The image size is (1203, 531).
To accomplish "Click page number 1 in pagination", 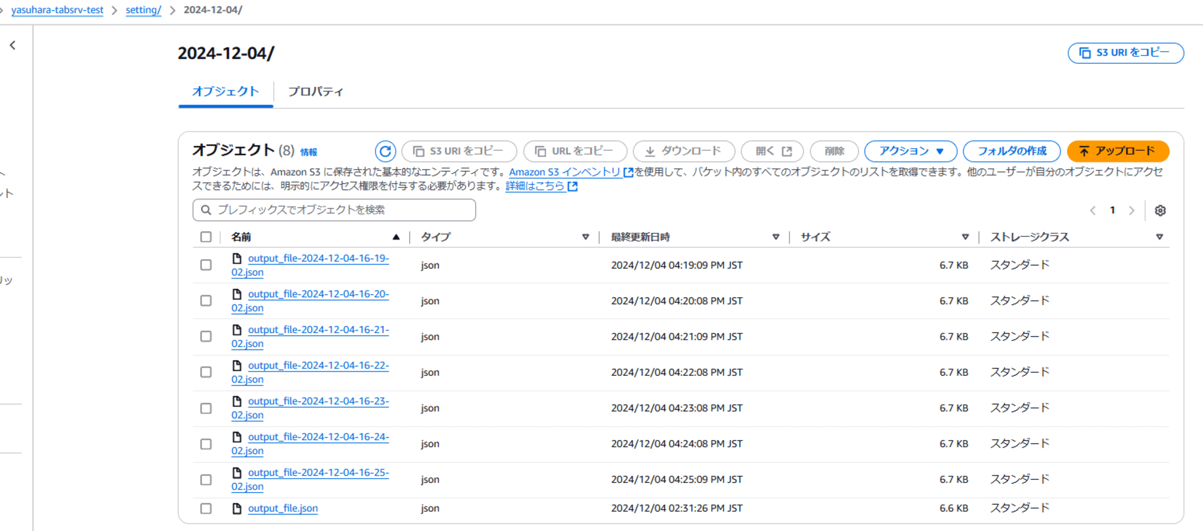I will (1113, 210).
